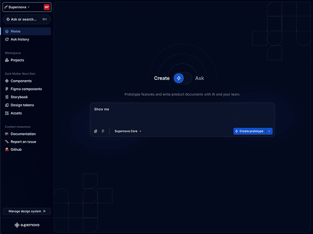The image size is (313, 234).
Task: Click the Storybook icon in sidebar
Action: 7,97
